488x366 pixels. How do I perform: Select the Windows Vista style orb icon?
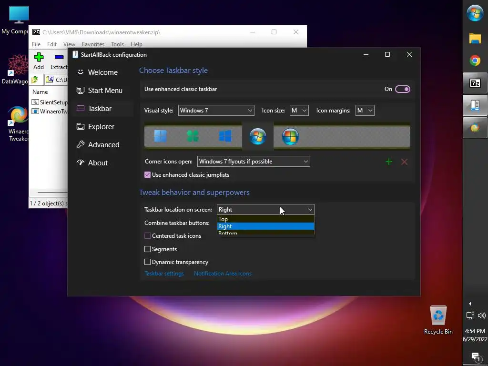pos(290,136)
